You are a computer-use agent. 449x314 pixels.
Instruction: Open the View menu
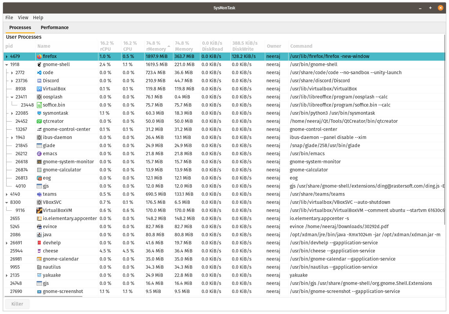coord(23,17)
